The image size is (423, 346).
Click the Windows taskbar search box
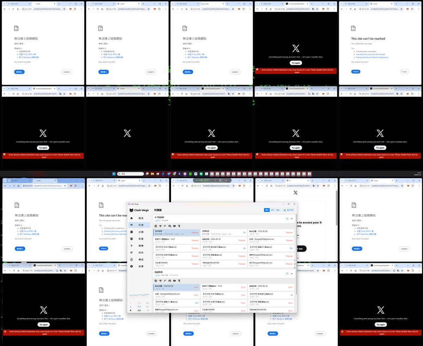[131, 174]
